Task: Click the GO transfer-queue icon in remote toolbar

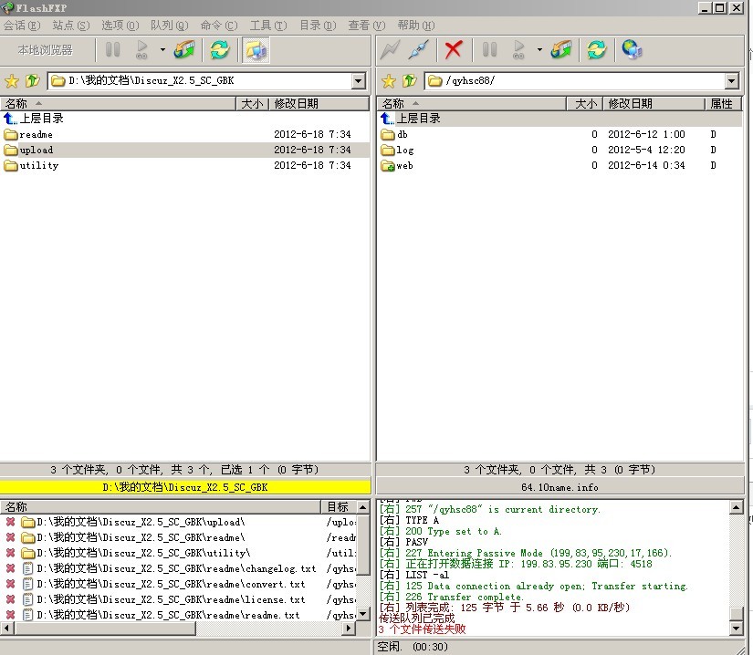Action: point(518,49)
